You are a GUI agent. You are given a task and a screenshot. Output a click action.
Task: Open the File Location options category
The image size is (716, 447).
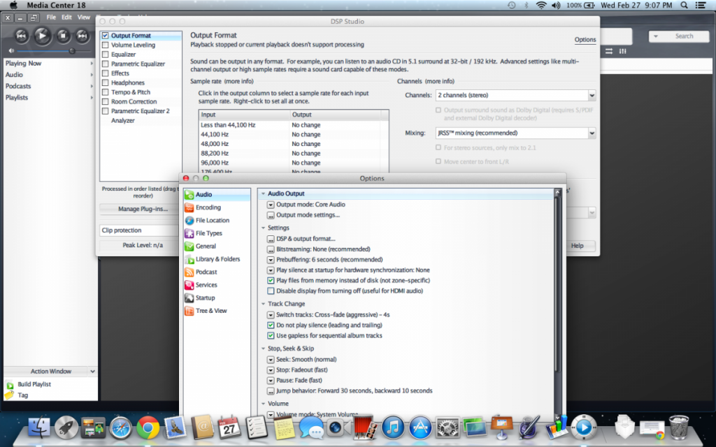pyautogui.click(x=212, y=221)
